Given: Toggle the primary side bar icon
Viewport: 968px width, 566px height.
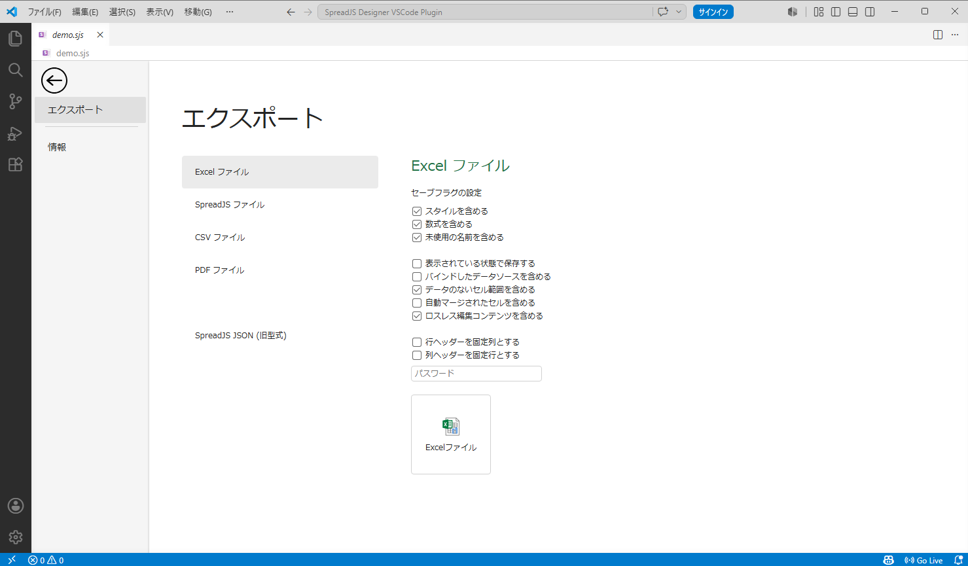Looking at the screenshot, I should coord(836,12).
